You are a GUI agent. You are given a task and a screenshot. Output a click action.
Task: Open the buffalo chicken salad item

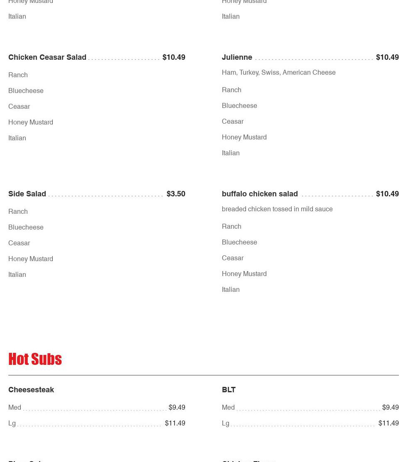click(x=260, y=194)
